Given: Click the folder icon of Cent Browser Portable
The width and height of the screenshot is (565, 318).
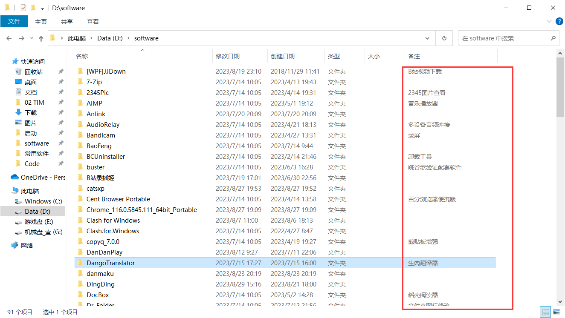Looking at the screenshot, I should [x=80, y=199].
